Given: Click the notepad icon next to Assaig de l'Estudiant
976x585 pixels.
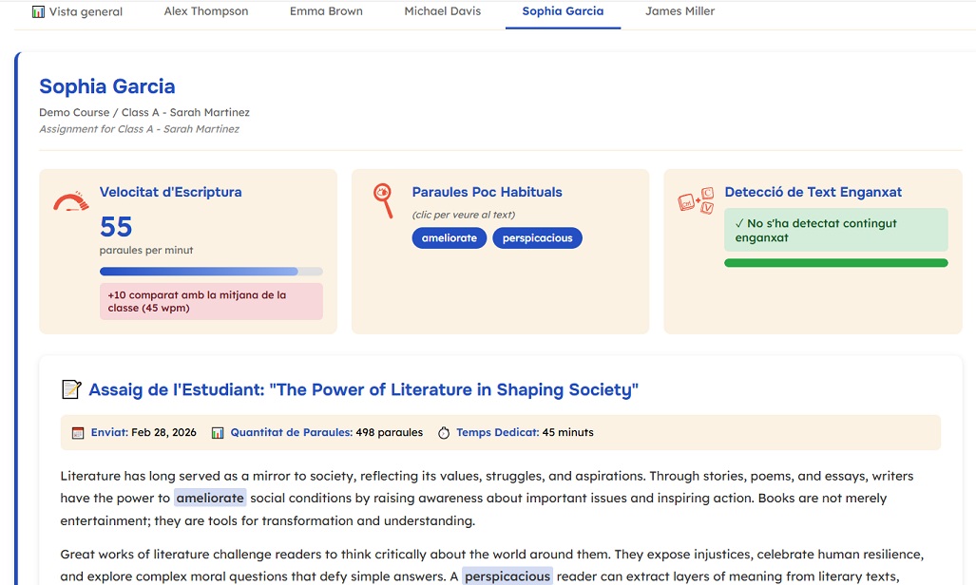Looking at the screenshot, I should [x=71, y=389].
